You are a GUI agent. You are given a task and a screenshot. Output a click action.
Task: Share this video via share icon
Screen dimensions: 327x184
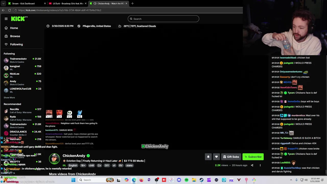point(252,165)
